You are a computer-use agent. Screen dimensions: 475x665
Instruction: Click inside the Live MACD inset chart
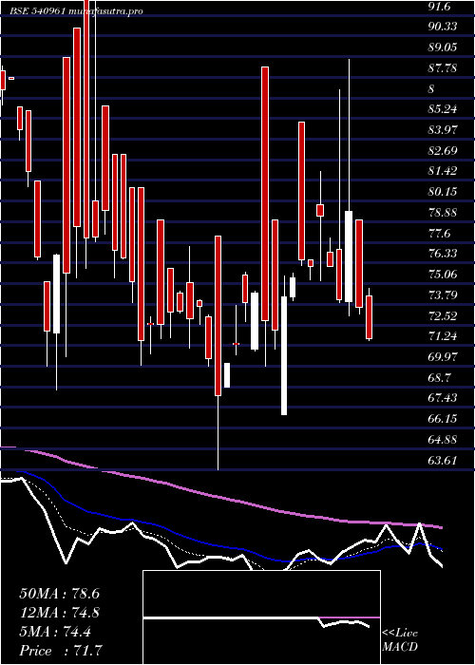click(x=261, y=617)
